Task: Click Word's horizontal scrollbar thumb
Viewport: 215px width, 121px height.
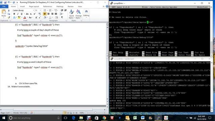Action: pyautogui.click(x=53, y=110)
